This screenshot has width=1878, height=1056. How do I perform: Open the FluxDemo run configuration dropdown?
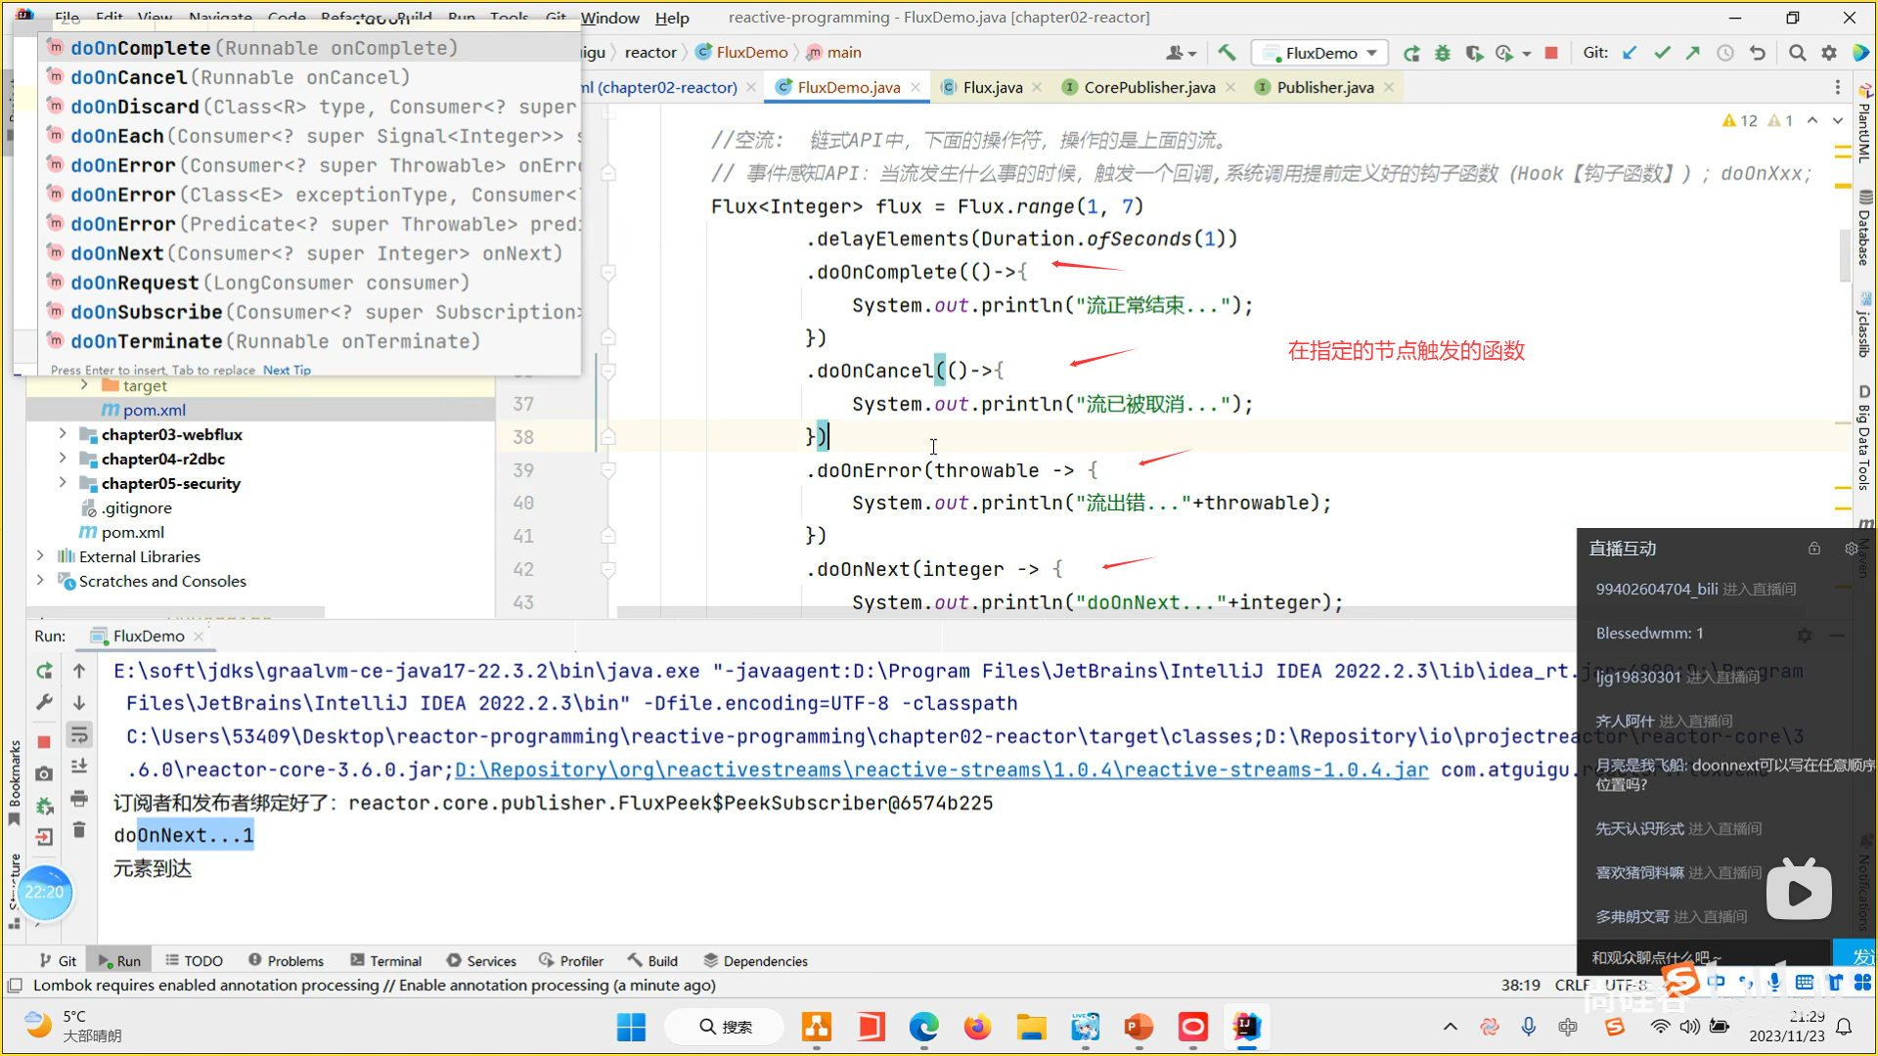tap(1320, 53)
